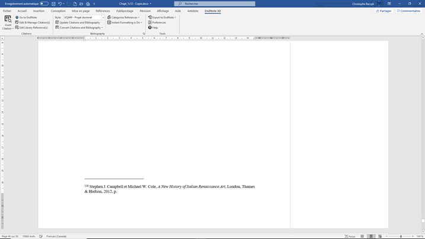Expand the Quick Access Toolbar customize arrow
The height and width of the screenshot is (239, 425).
[94, 4]
